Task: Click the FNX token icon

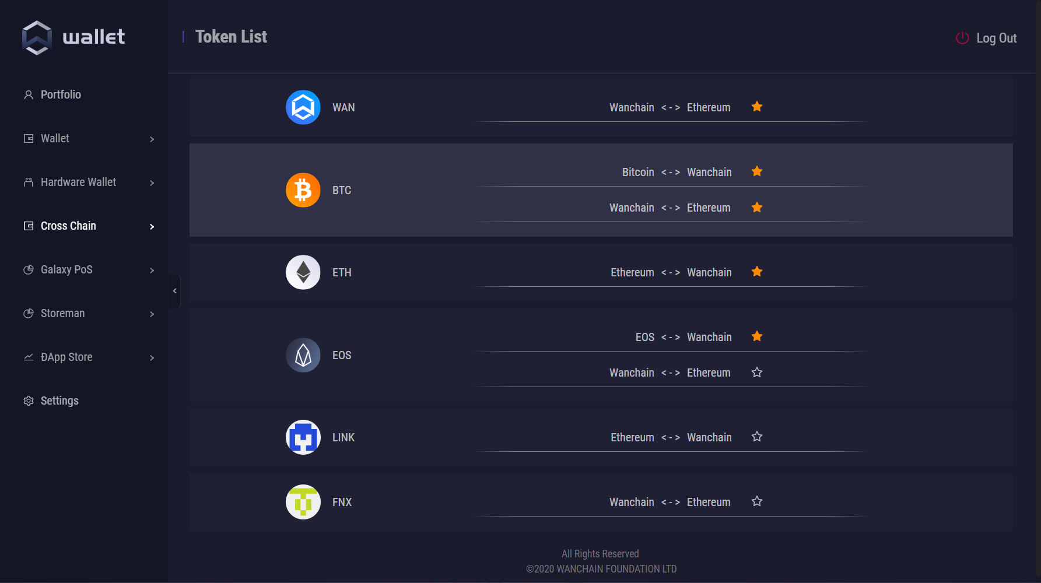Action: pos(303,502)
